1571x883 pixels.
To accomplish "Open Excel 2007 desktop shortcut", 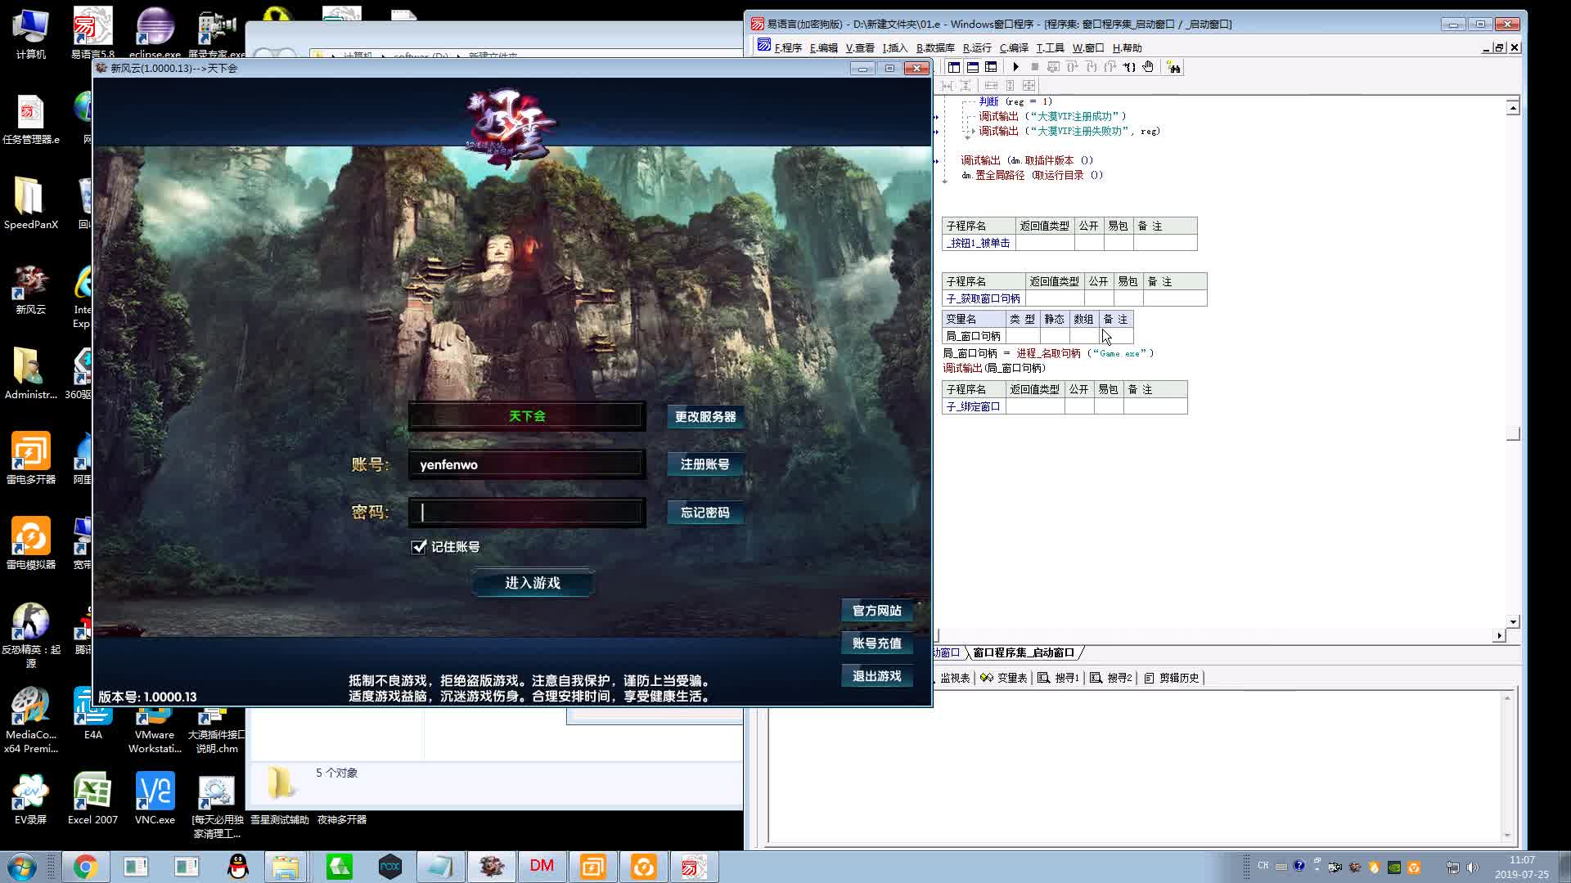I will tap(92, 798).
